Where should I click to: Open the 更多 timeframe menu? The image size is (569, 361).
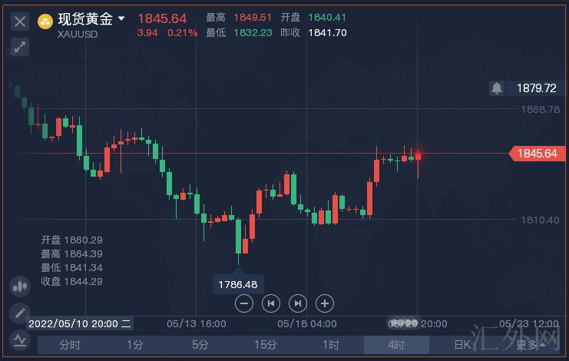(x=528, y=345)
